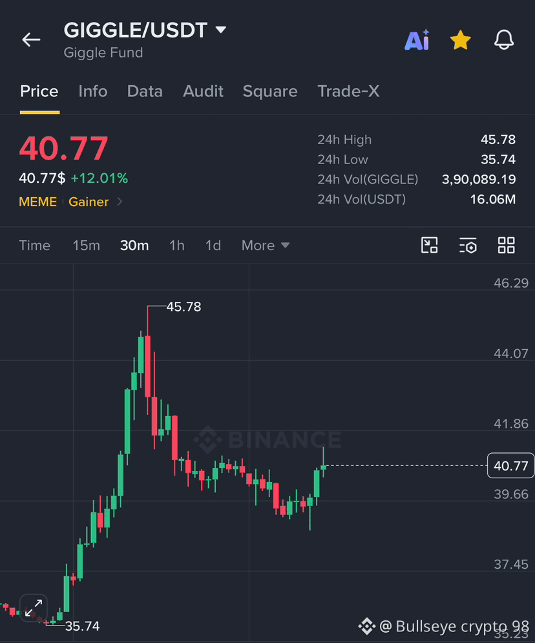
Task: Tap the back arrow icon
Action: 31,40
